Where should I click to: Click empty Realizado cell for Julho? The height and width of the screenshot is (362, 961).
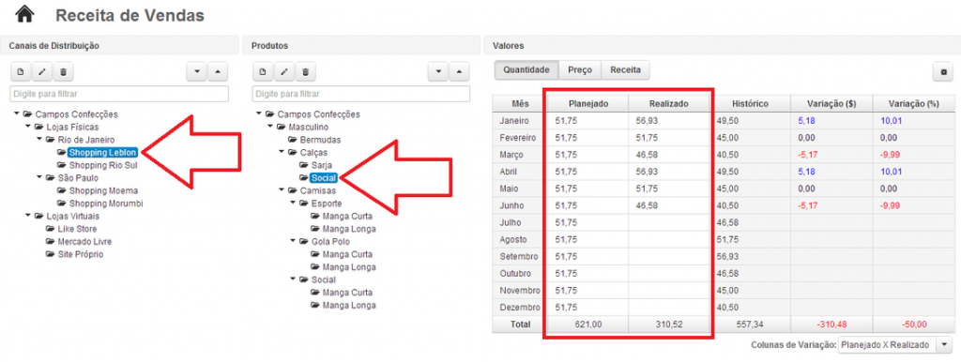(669, 222)
